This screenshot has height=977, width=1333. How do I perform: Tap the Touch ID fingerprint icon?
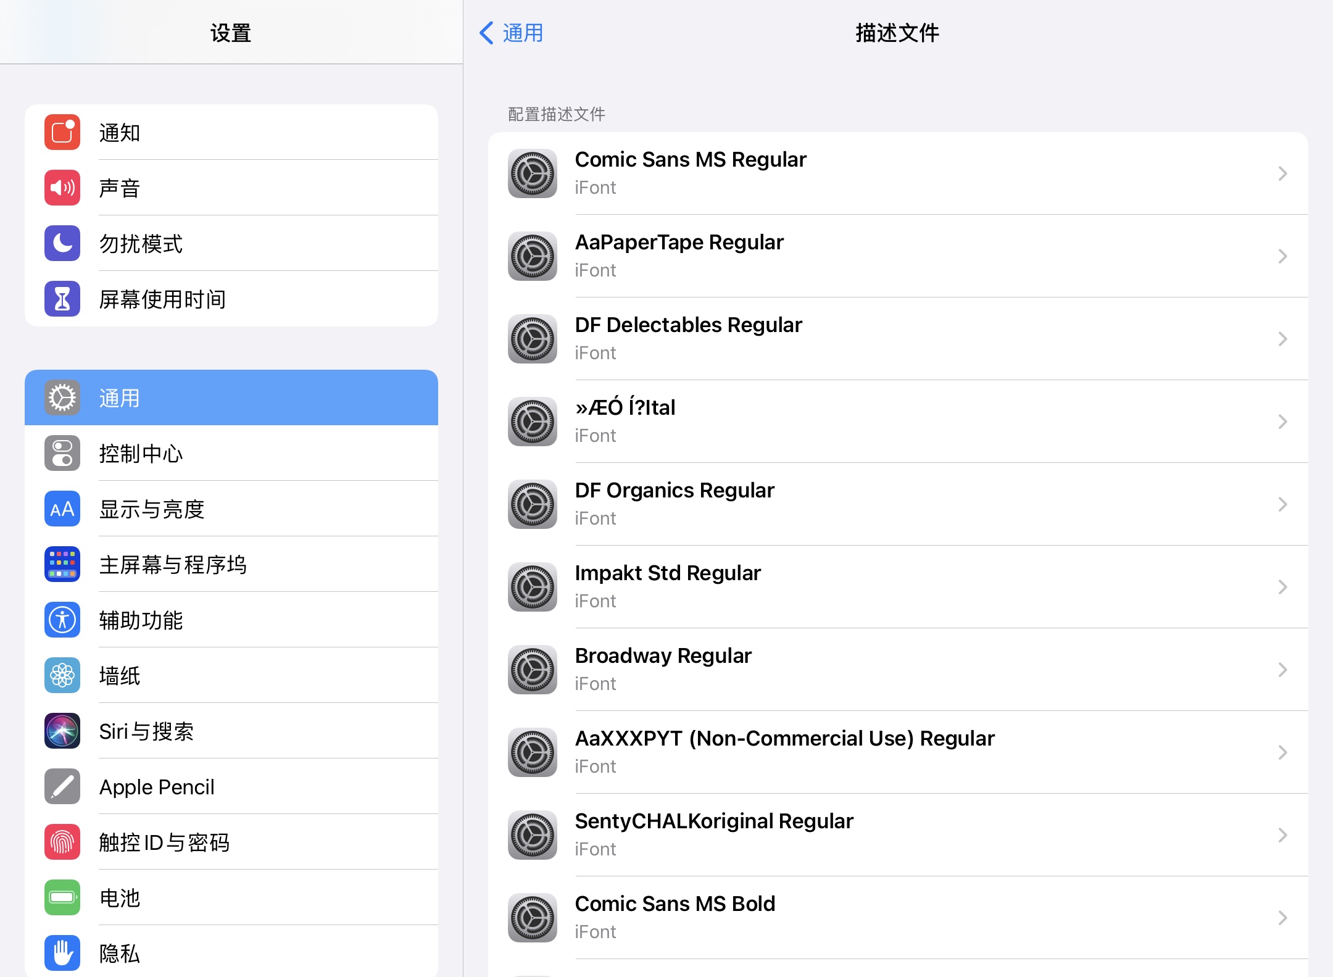click(62, 842)
